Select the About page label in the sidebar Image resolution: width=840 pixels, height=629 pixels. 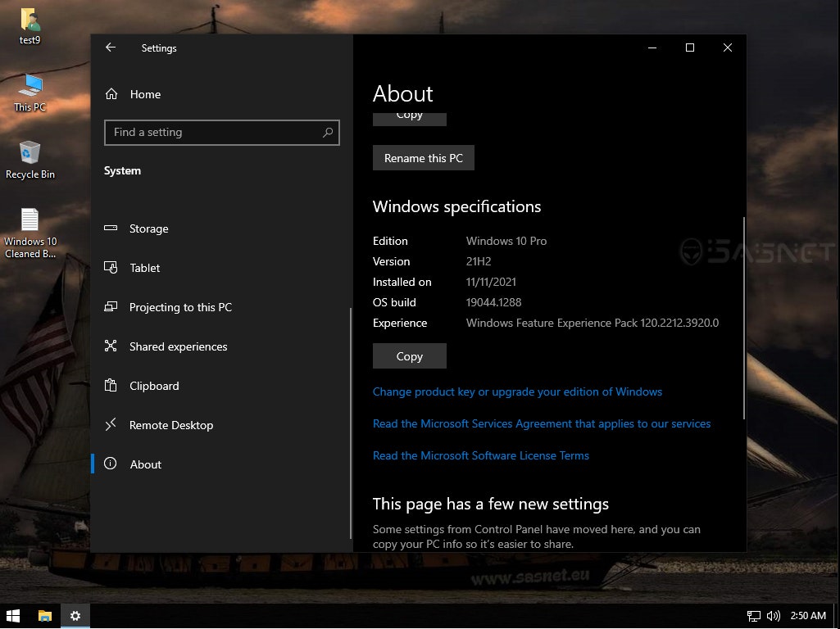tap(146, 464)
